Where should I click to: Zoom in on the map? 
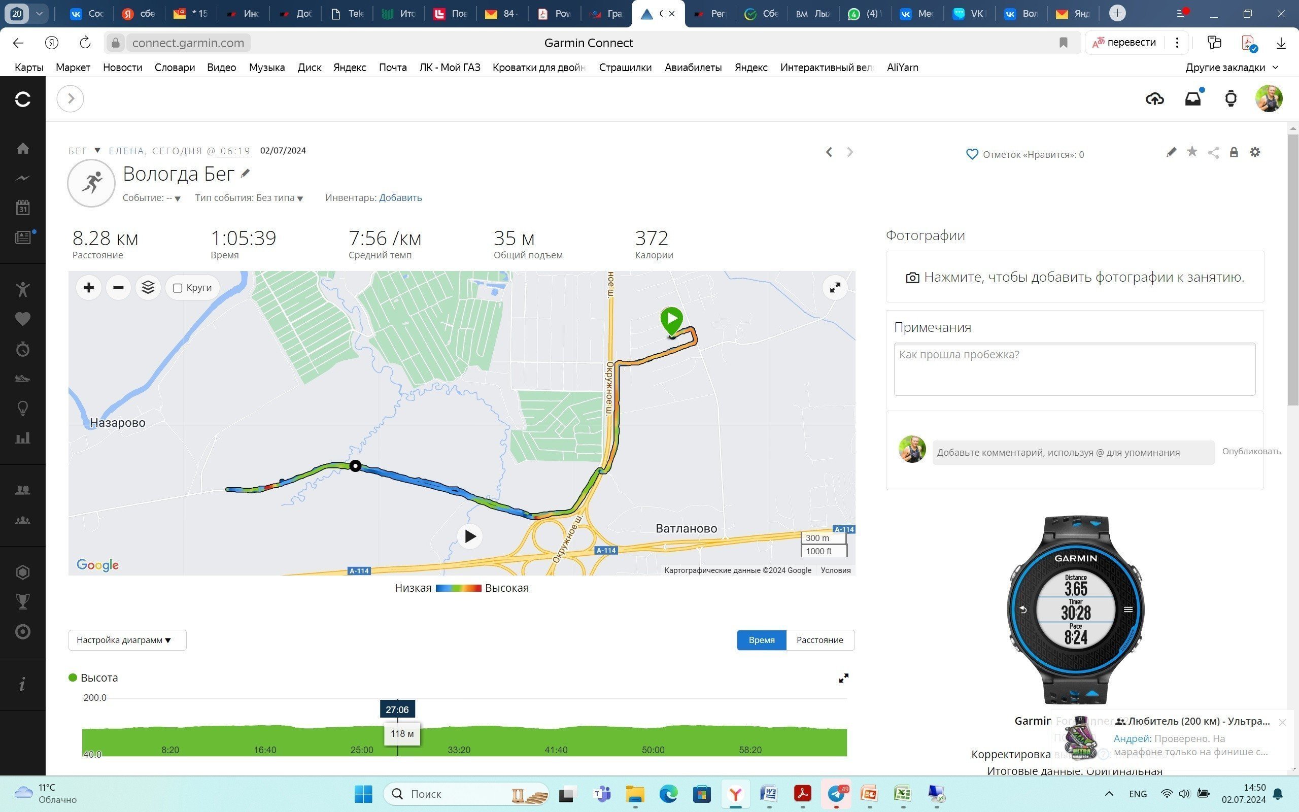coord(89,288)
